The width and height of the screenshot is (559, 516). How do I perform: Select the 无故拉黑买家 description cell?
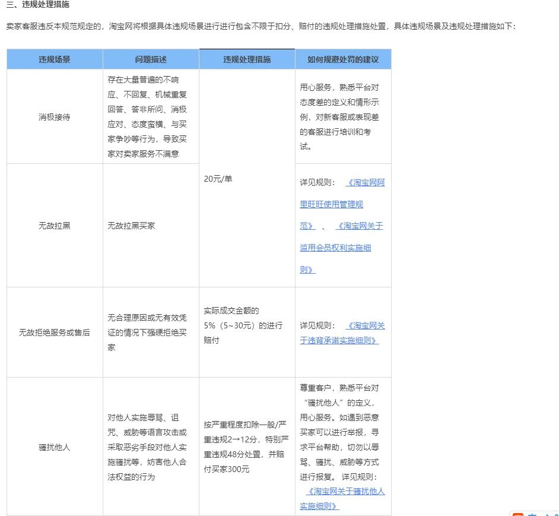click(x=151, y=226)
